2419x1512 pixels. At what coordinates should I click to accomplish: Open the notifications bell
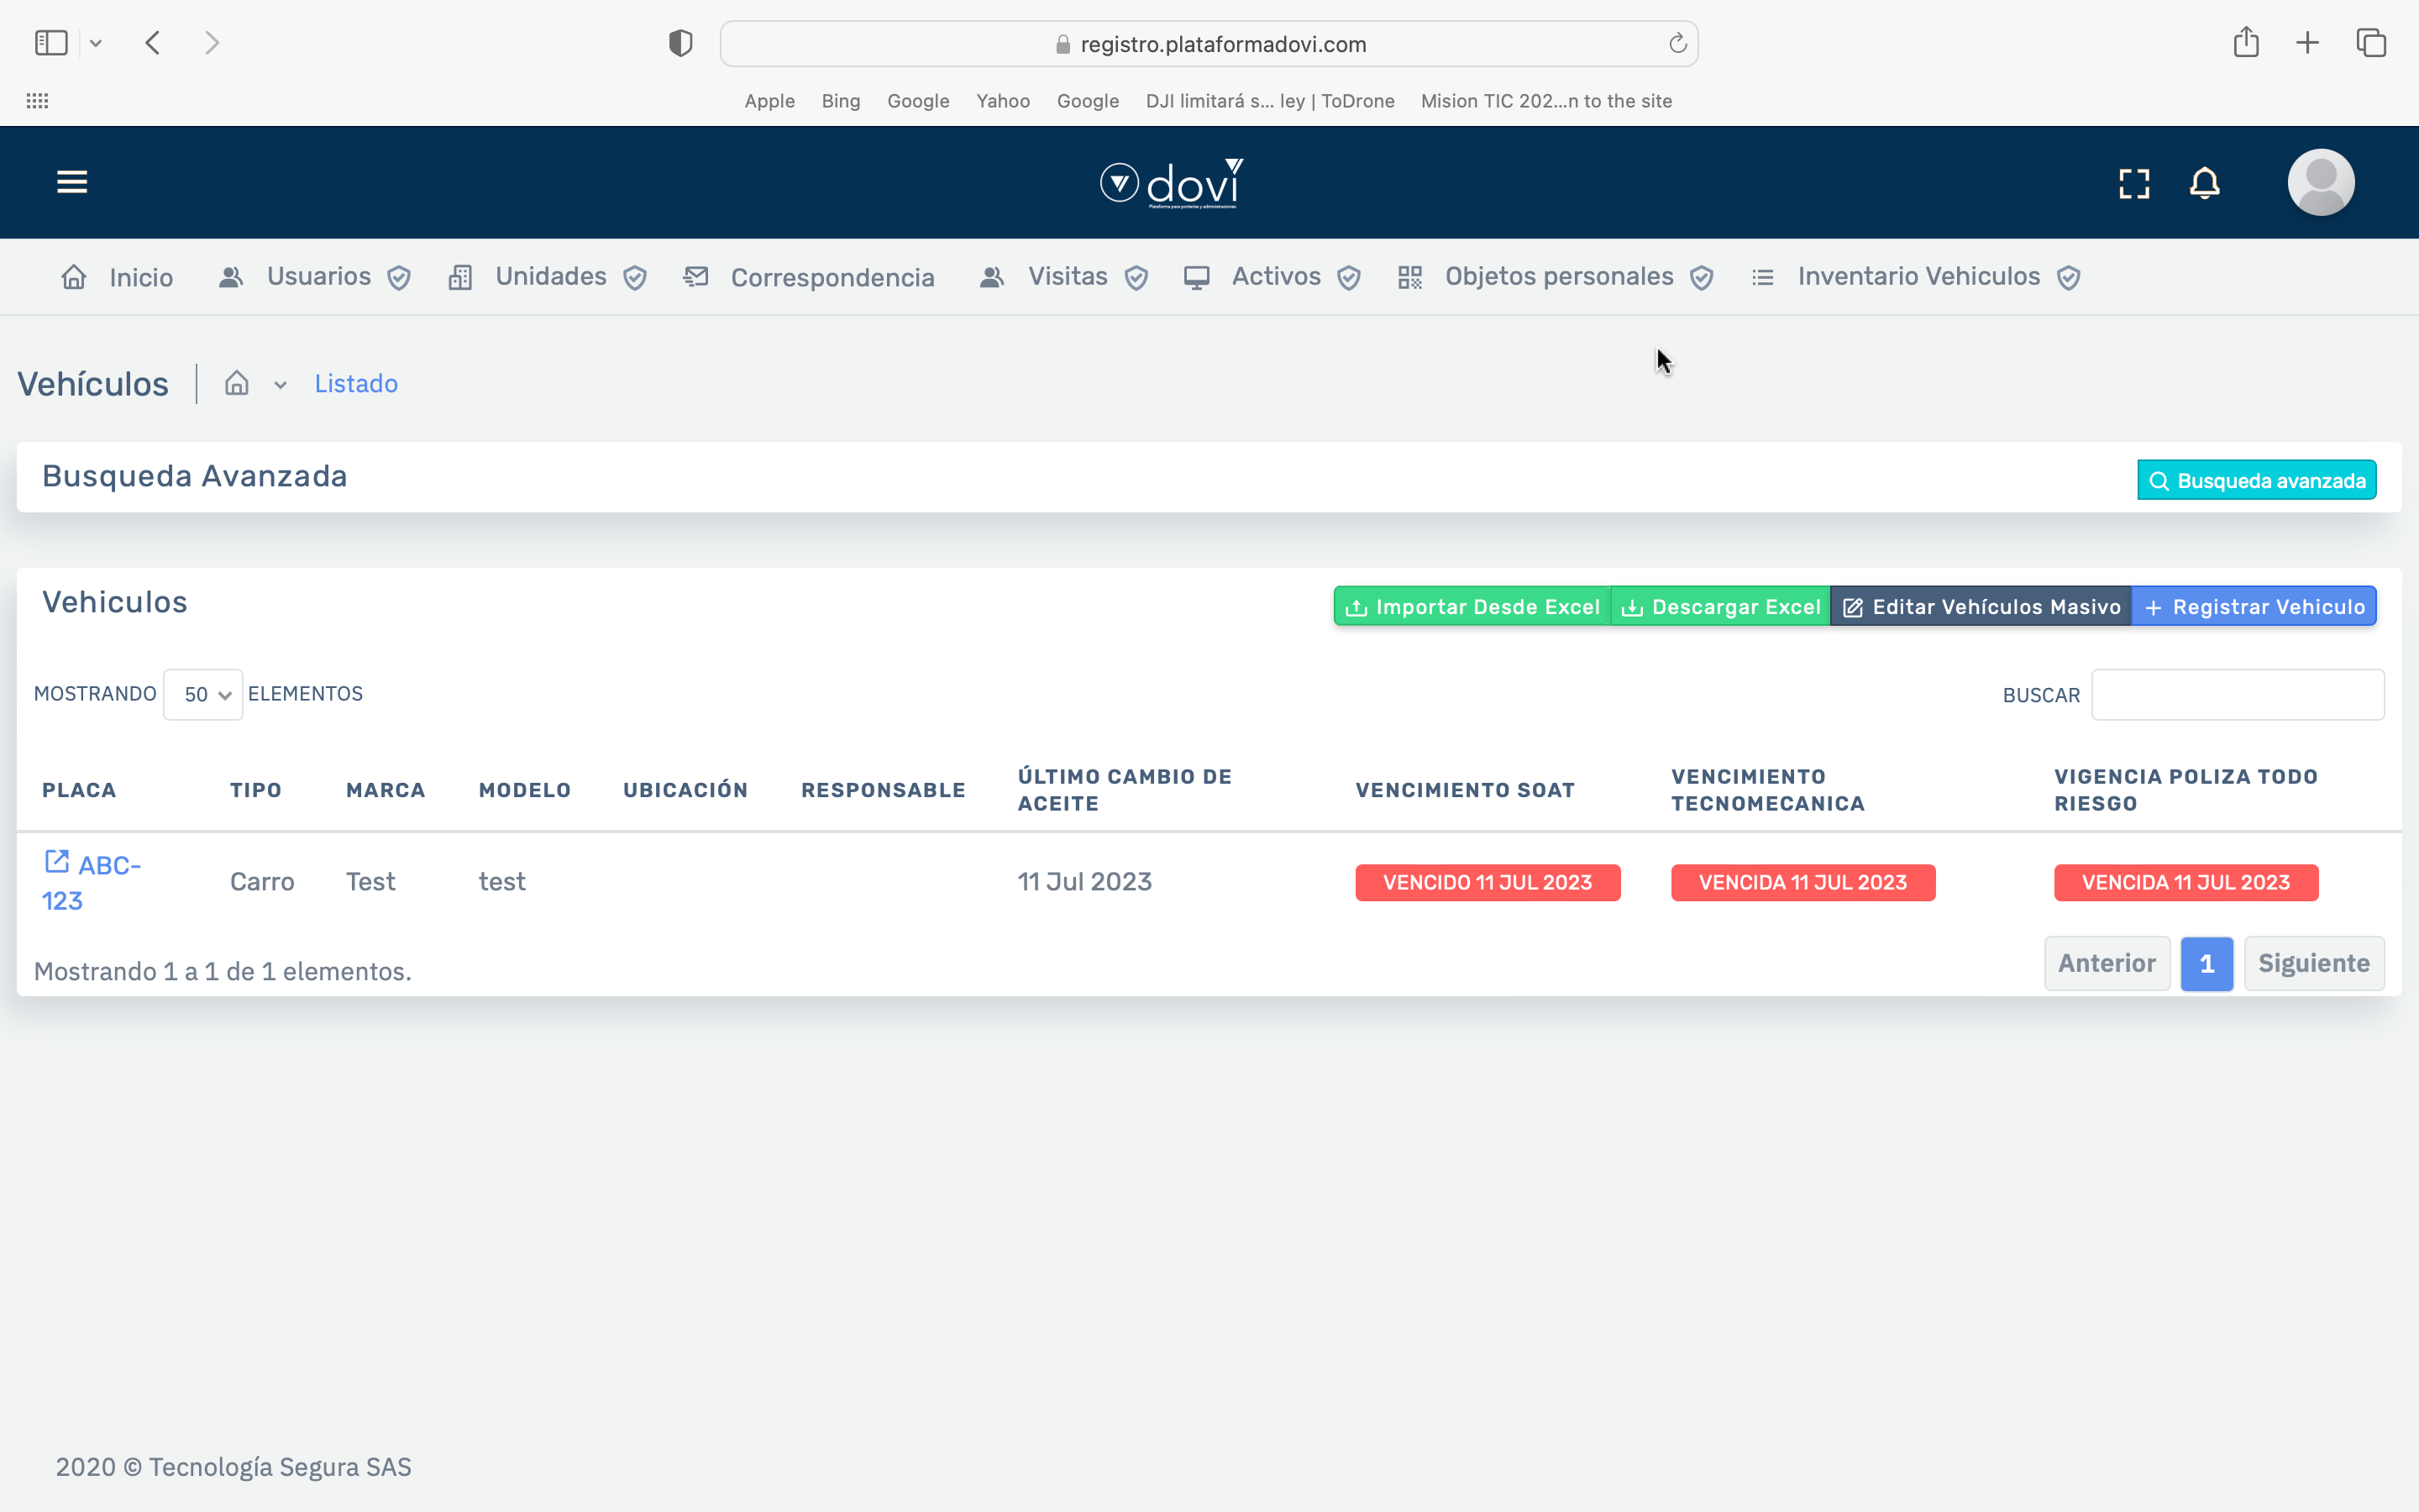[2204, 183]
